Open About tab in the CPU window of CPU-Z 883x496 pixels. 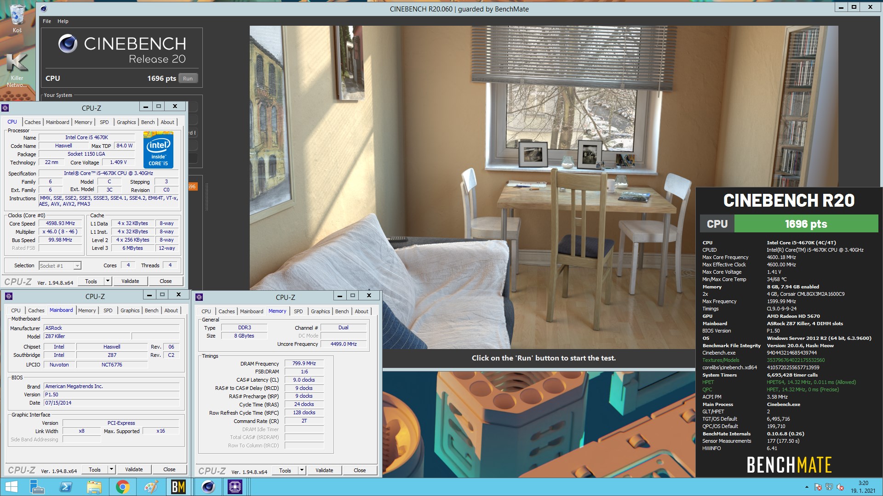pyautogui.click(x=167, y=122)
